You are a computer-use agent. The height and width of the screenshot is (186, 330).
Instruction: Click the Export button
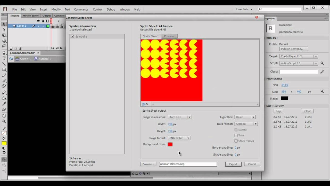[233, 164]
